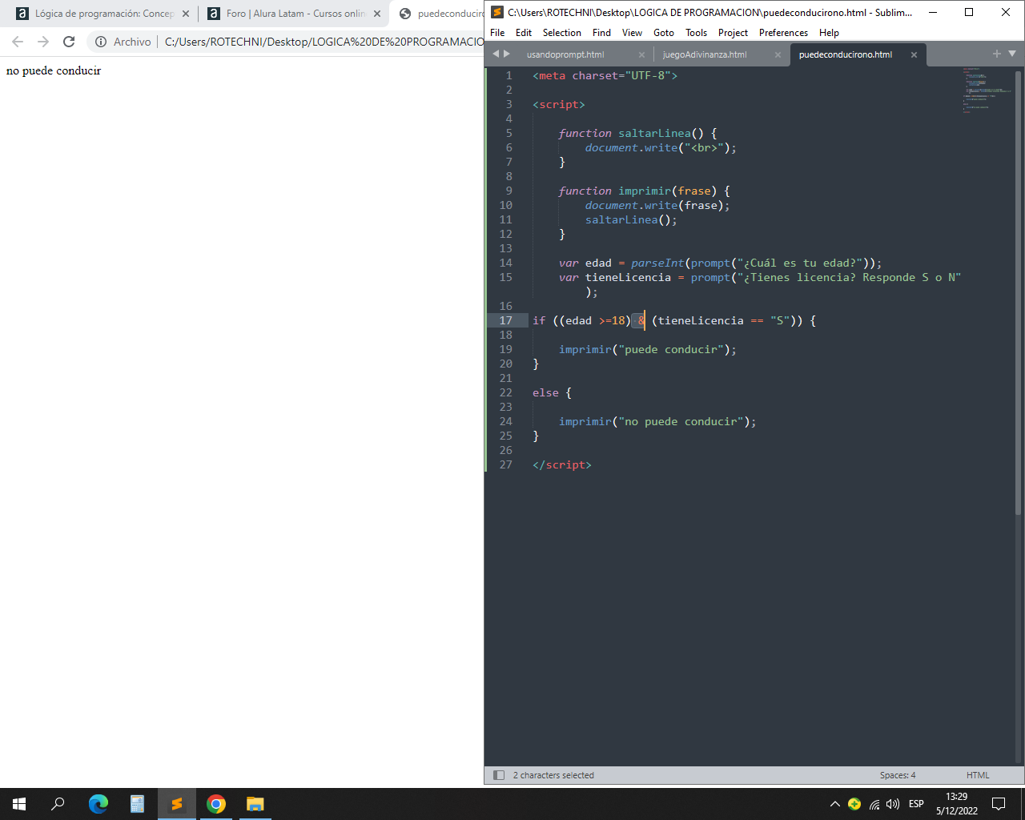Open Windows taskbar search
This screenshot has width=1025, height=820.
[58, 804]
